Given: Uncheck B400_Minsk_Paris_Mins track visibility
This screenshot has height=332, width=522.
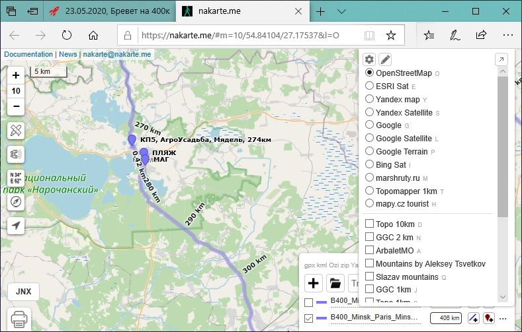Looking at the screenshot, I should 308,318.
